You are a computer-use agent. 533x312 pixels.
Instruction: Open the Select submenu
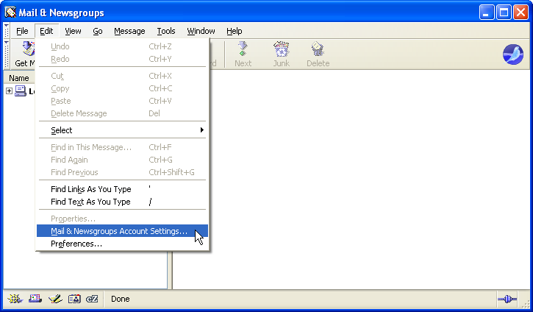[x=122, y=130]
